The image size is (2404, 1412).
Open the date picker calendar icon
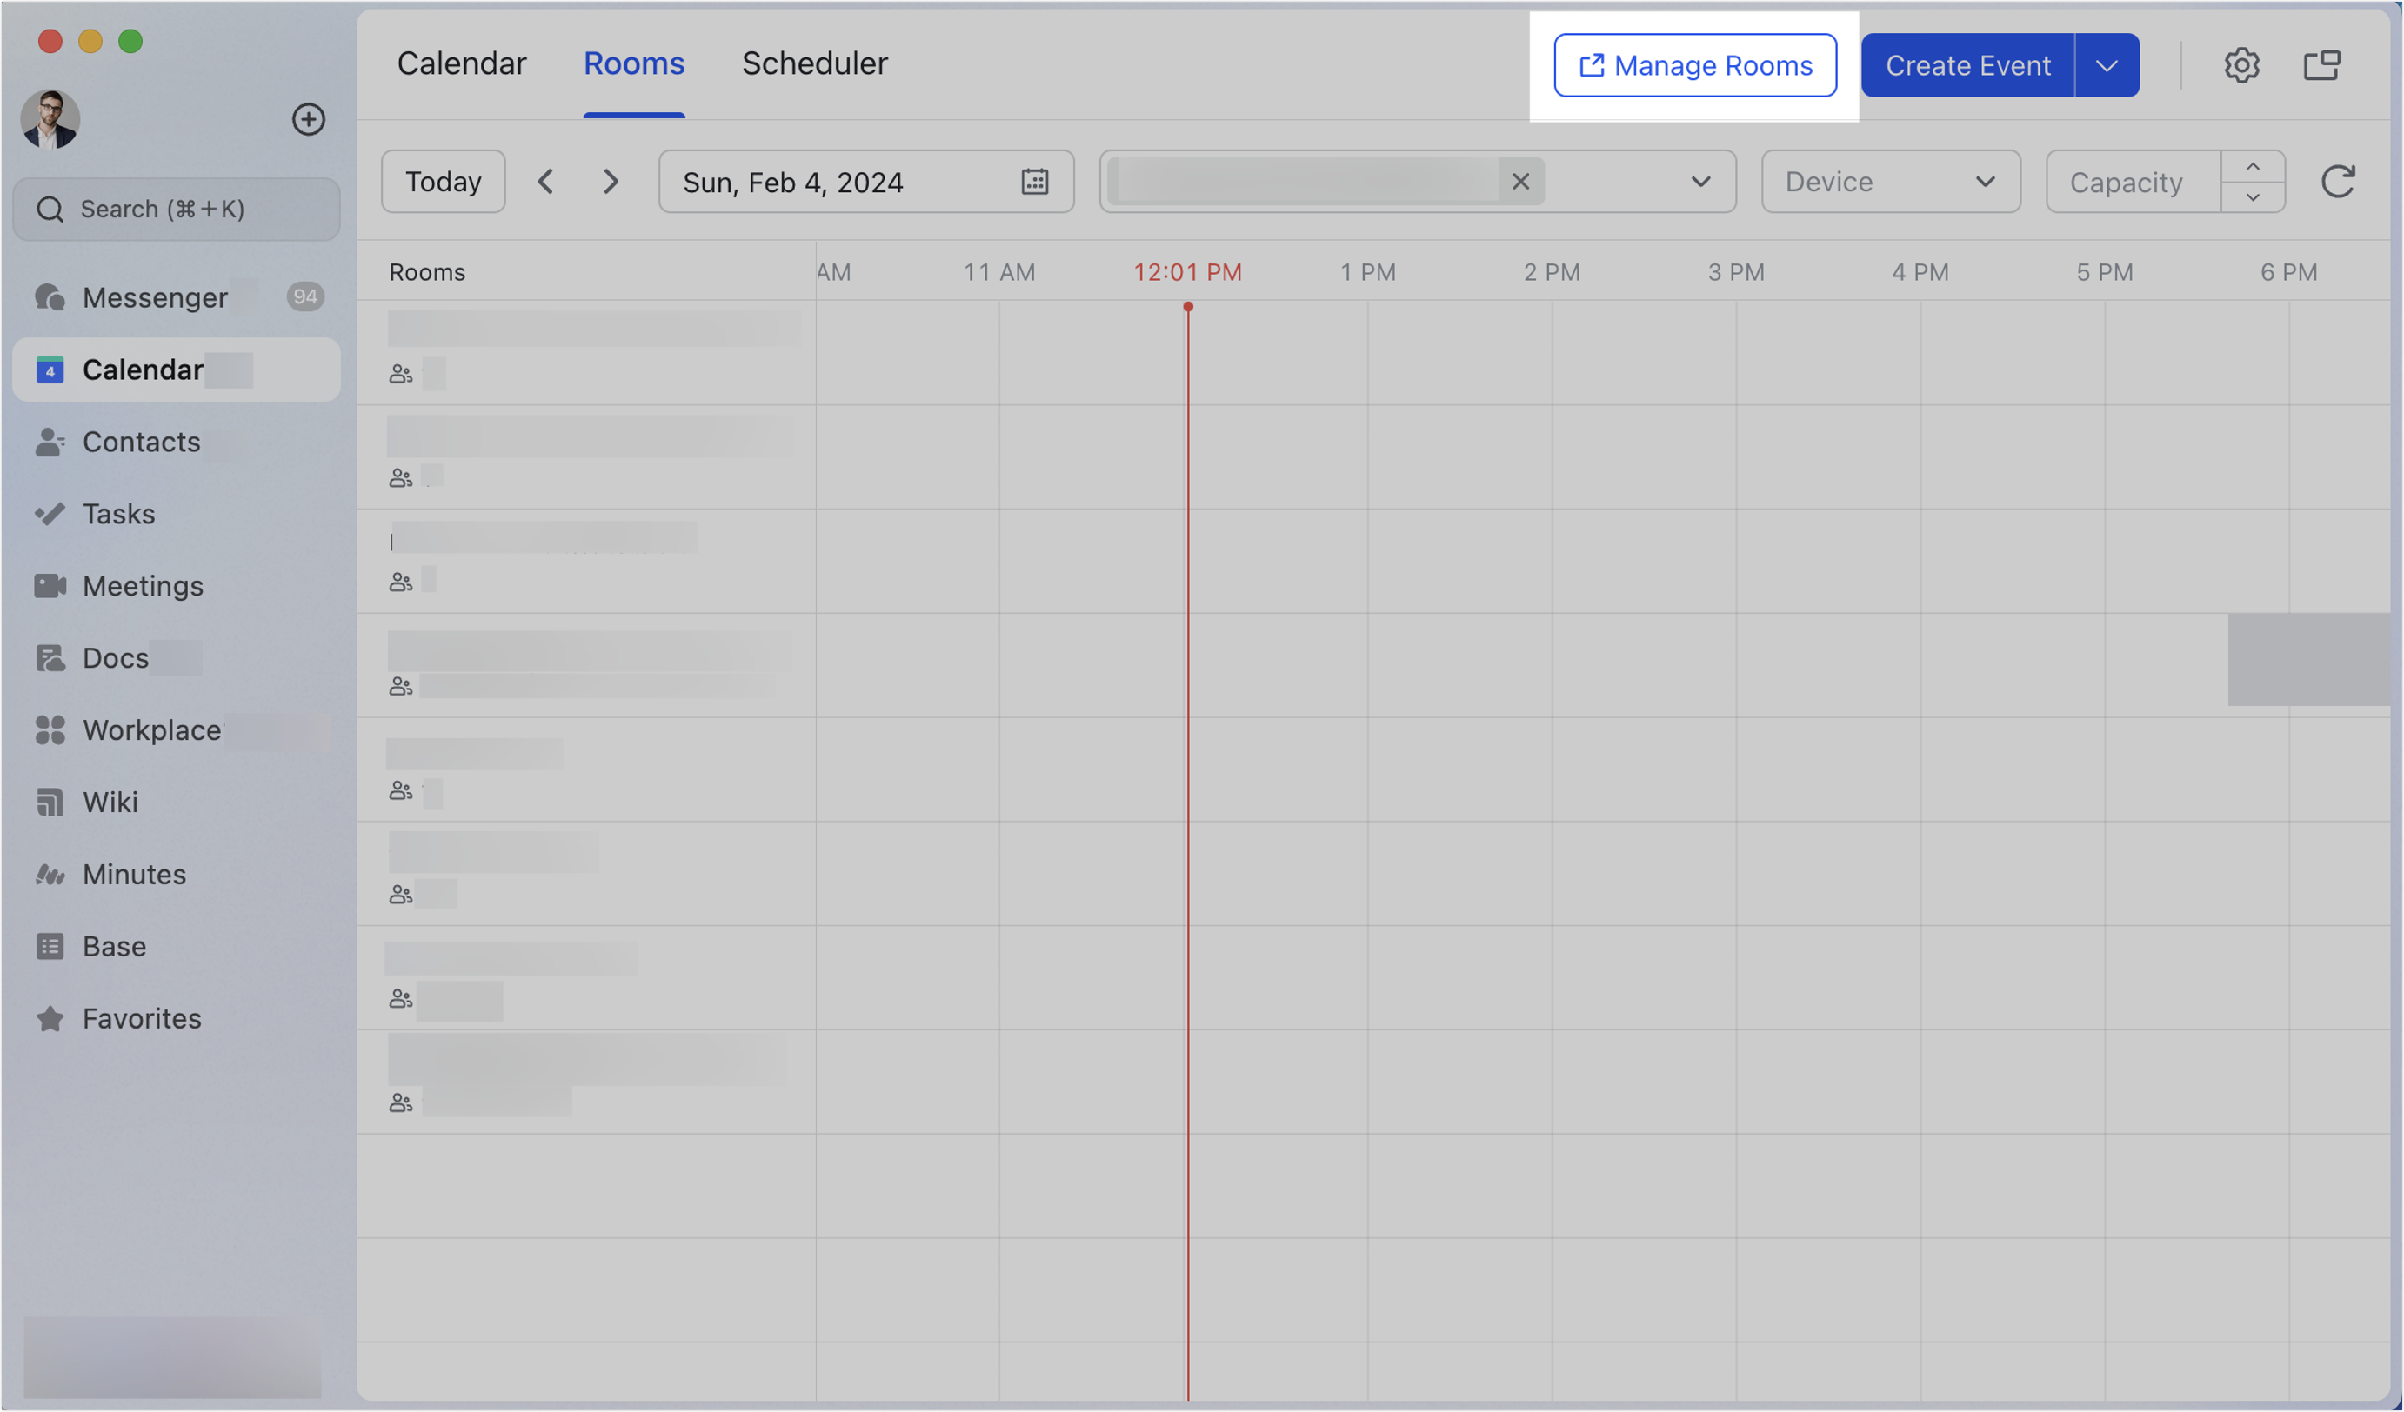click(x=1036, y=181)
